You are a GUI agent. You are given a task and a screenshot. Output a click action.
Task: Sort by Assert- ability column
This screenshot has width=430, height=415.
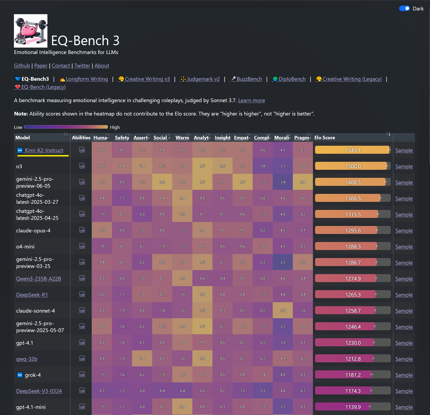point(141,137)
